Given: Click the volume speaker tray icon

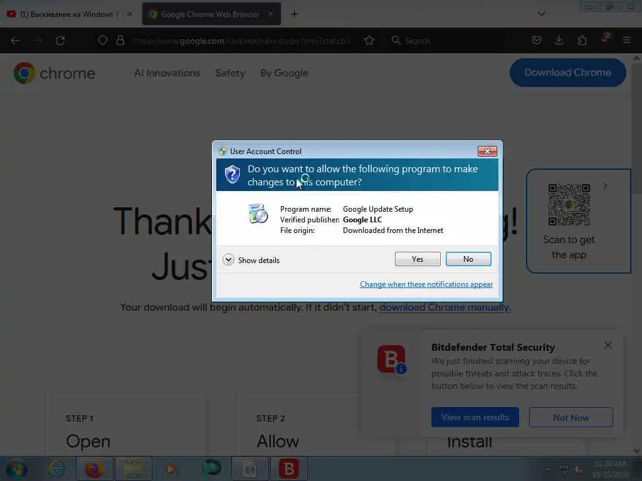Looking at the screenshot, I should pyautogui.click(x=578, y=470).
